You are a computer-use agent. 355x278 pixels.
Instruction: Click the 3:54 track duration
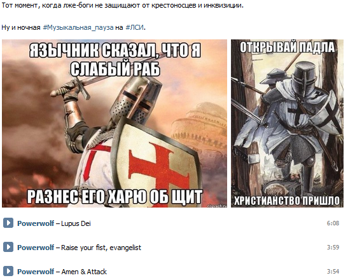click(333, 272)
